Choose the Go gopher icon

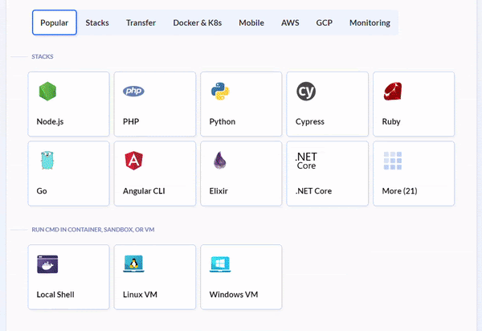(x=47, y=161)
